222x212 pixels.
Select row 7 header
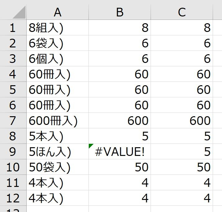click(x=13, y=121)
